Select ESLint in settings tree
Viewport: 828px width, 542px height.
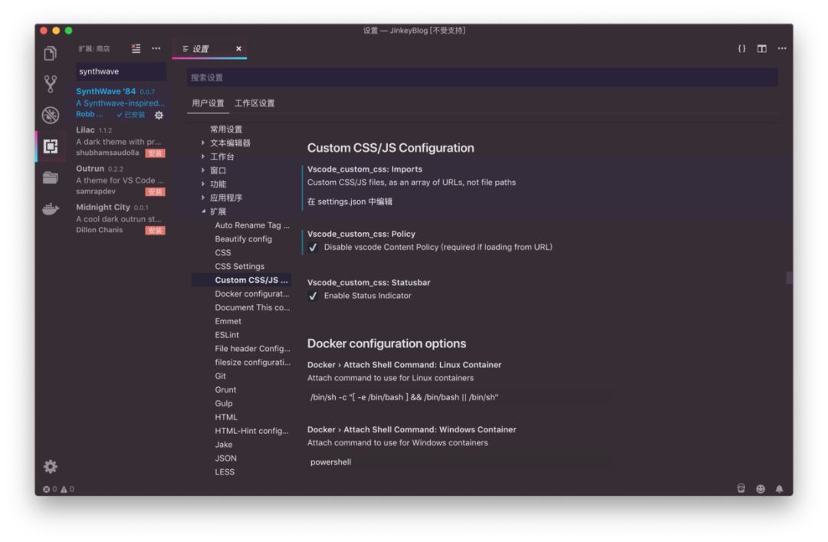[227, 336]
